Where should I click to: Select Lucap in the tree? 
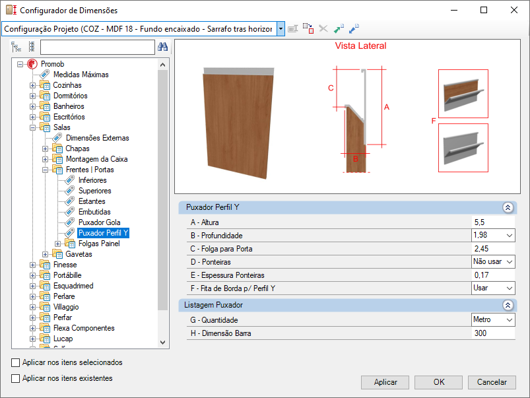point(63,339)
